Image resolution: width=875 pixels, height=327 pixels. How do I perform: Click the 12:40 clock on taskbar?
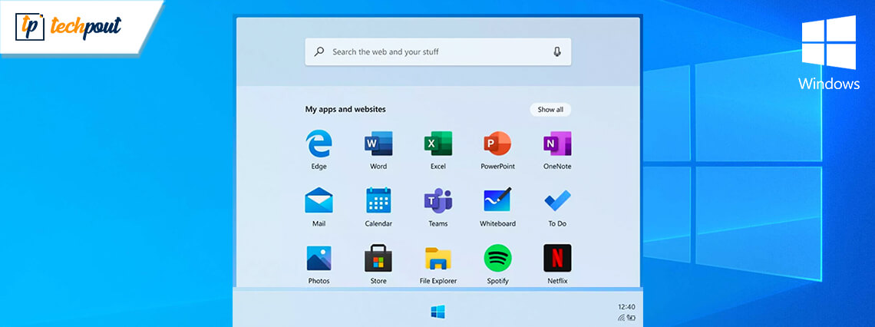pos(626,307)
